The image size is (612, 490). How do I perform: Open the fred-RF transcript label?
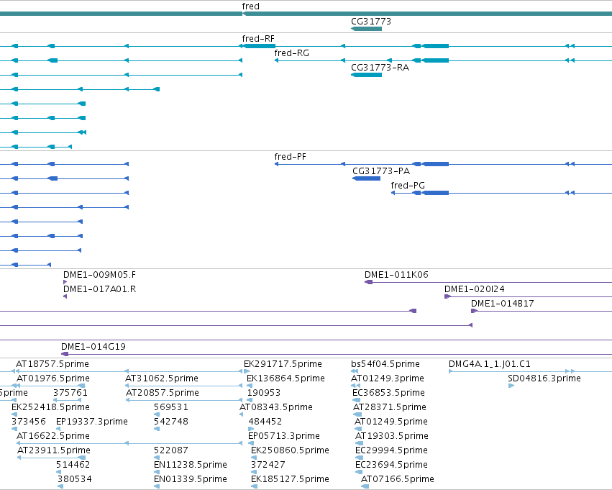coord(258,39)
